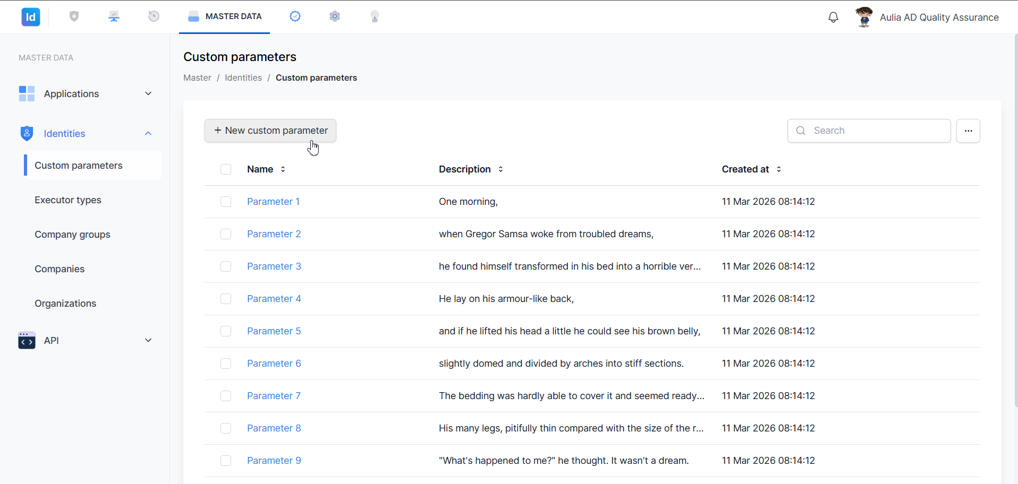
Task: Click the page vertical scrollbar
Action: (1016, 220)
